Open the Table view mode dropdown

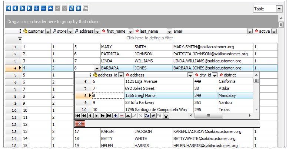pyautogui.click(x=279, y=9)
